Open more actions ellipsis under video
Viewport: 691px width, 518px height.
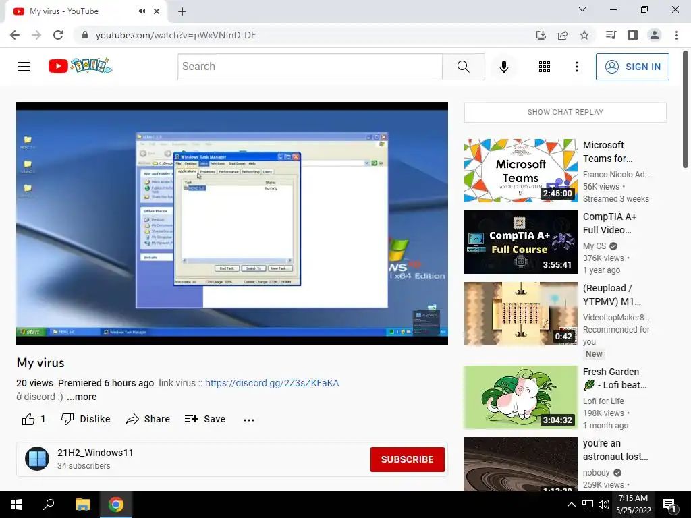[x=248, y=420]
